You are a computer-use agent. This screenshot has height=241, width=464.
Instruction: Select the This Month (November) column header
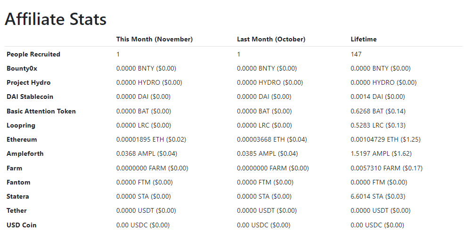[155, 40]
